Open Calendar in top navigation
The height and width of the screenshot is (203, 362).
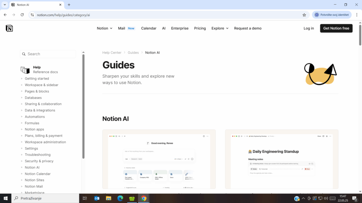click(x=149, y=28)
